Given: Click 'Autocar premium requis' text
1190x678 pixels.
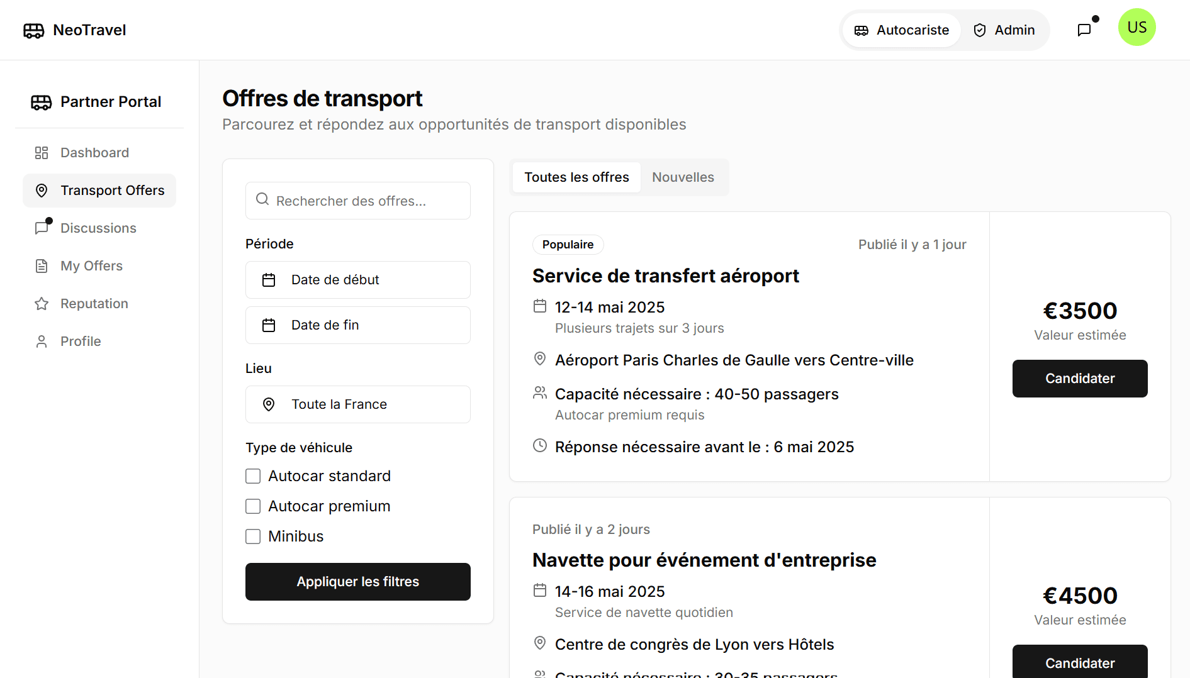Looking at the screenshot, I should point(629,415).
